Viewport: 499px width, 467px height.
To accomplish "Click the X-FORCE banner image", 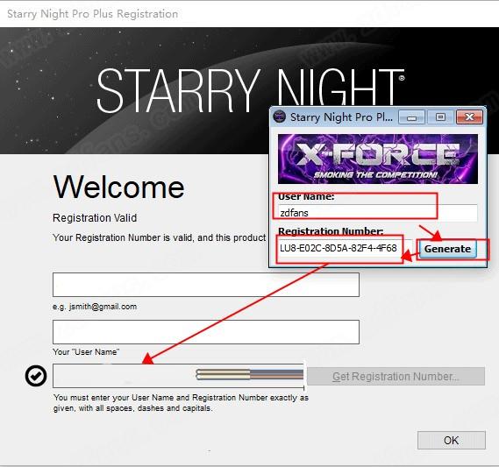I will (x=378, y=159).
